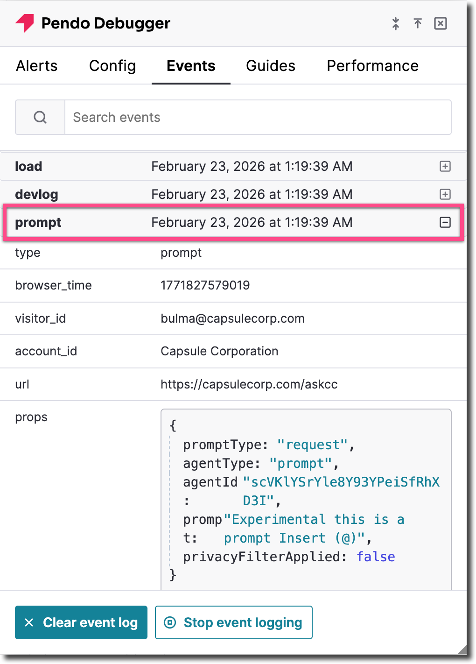
Task: Click the browser_time value 1771827579019
Action: 205,285
